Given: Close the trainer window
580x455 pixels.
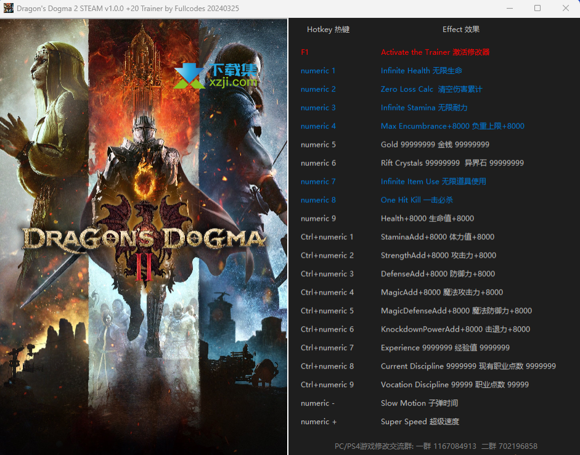Looking at the screenshot, I should [x=566, y=8].
